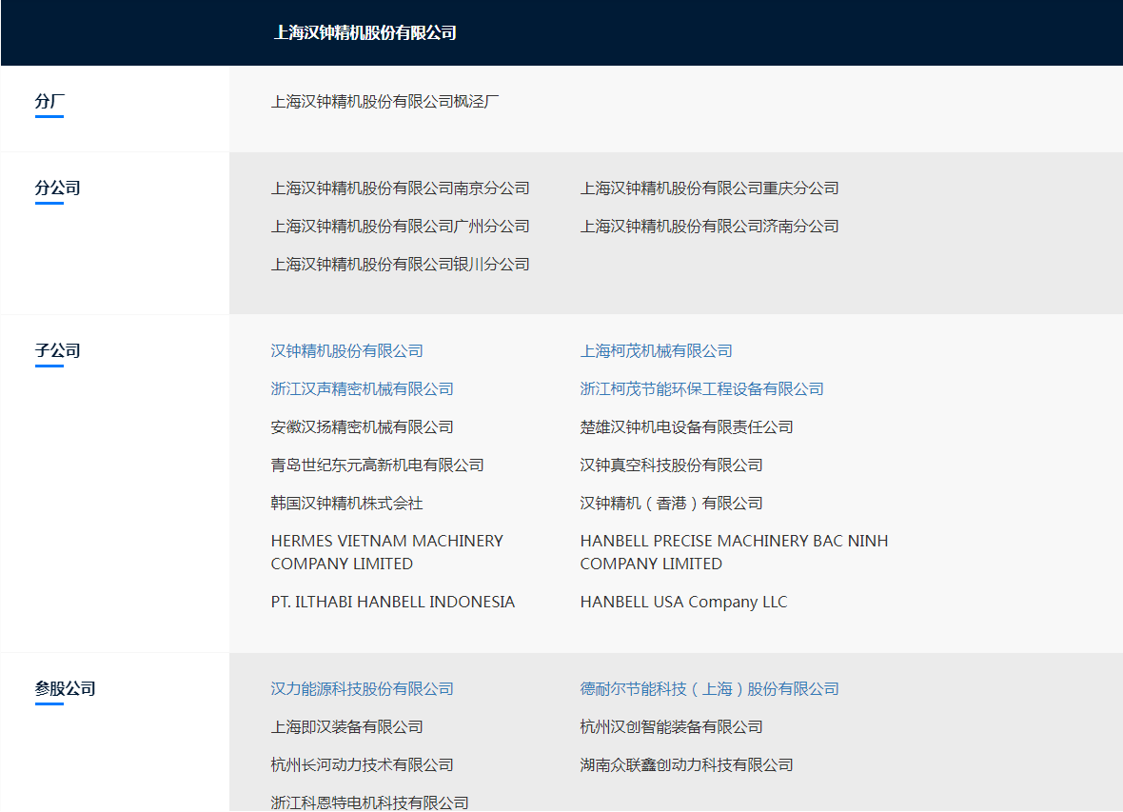
Task: Open 汉力能源科技股份有限公司 link
Action: [x=363, y=689]
